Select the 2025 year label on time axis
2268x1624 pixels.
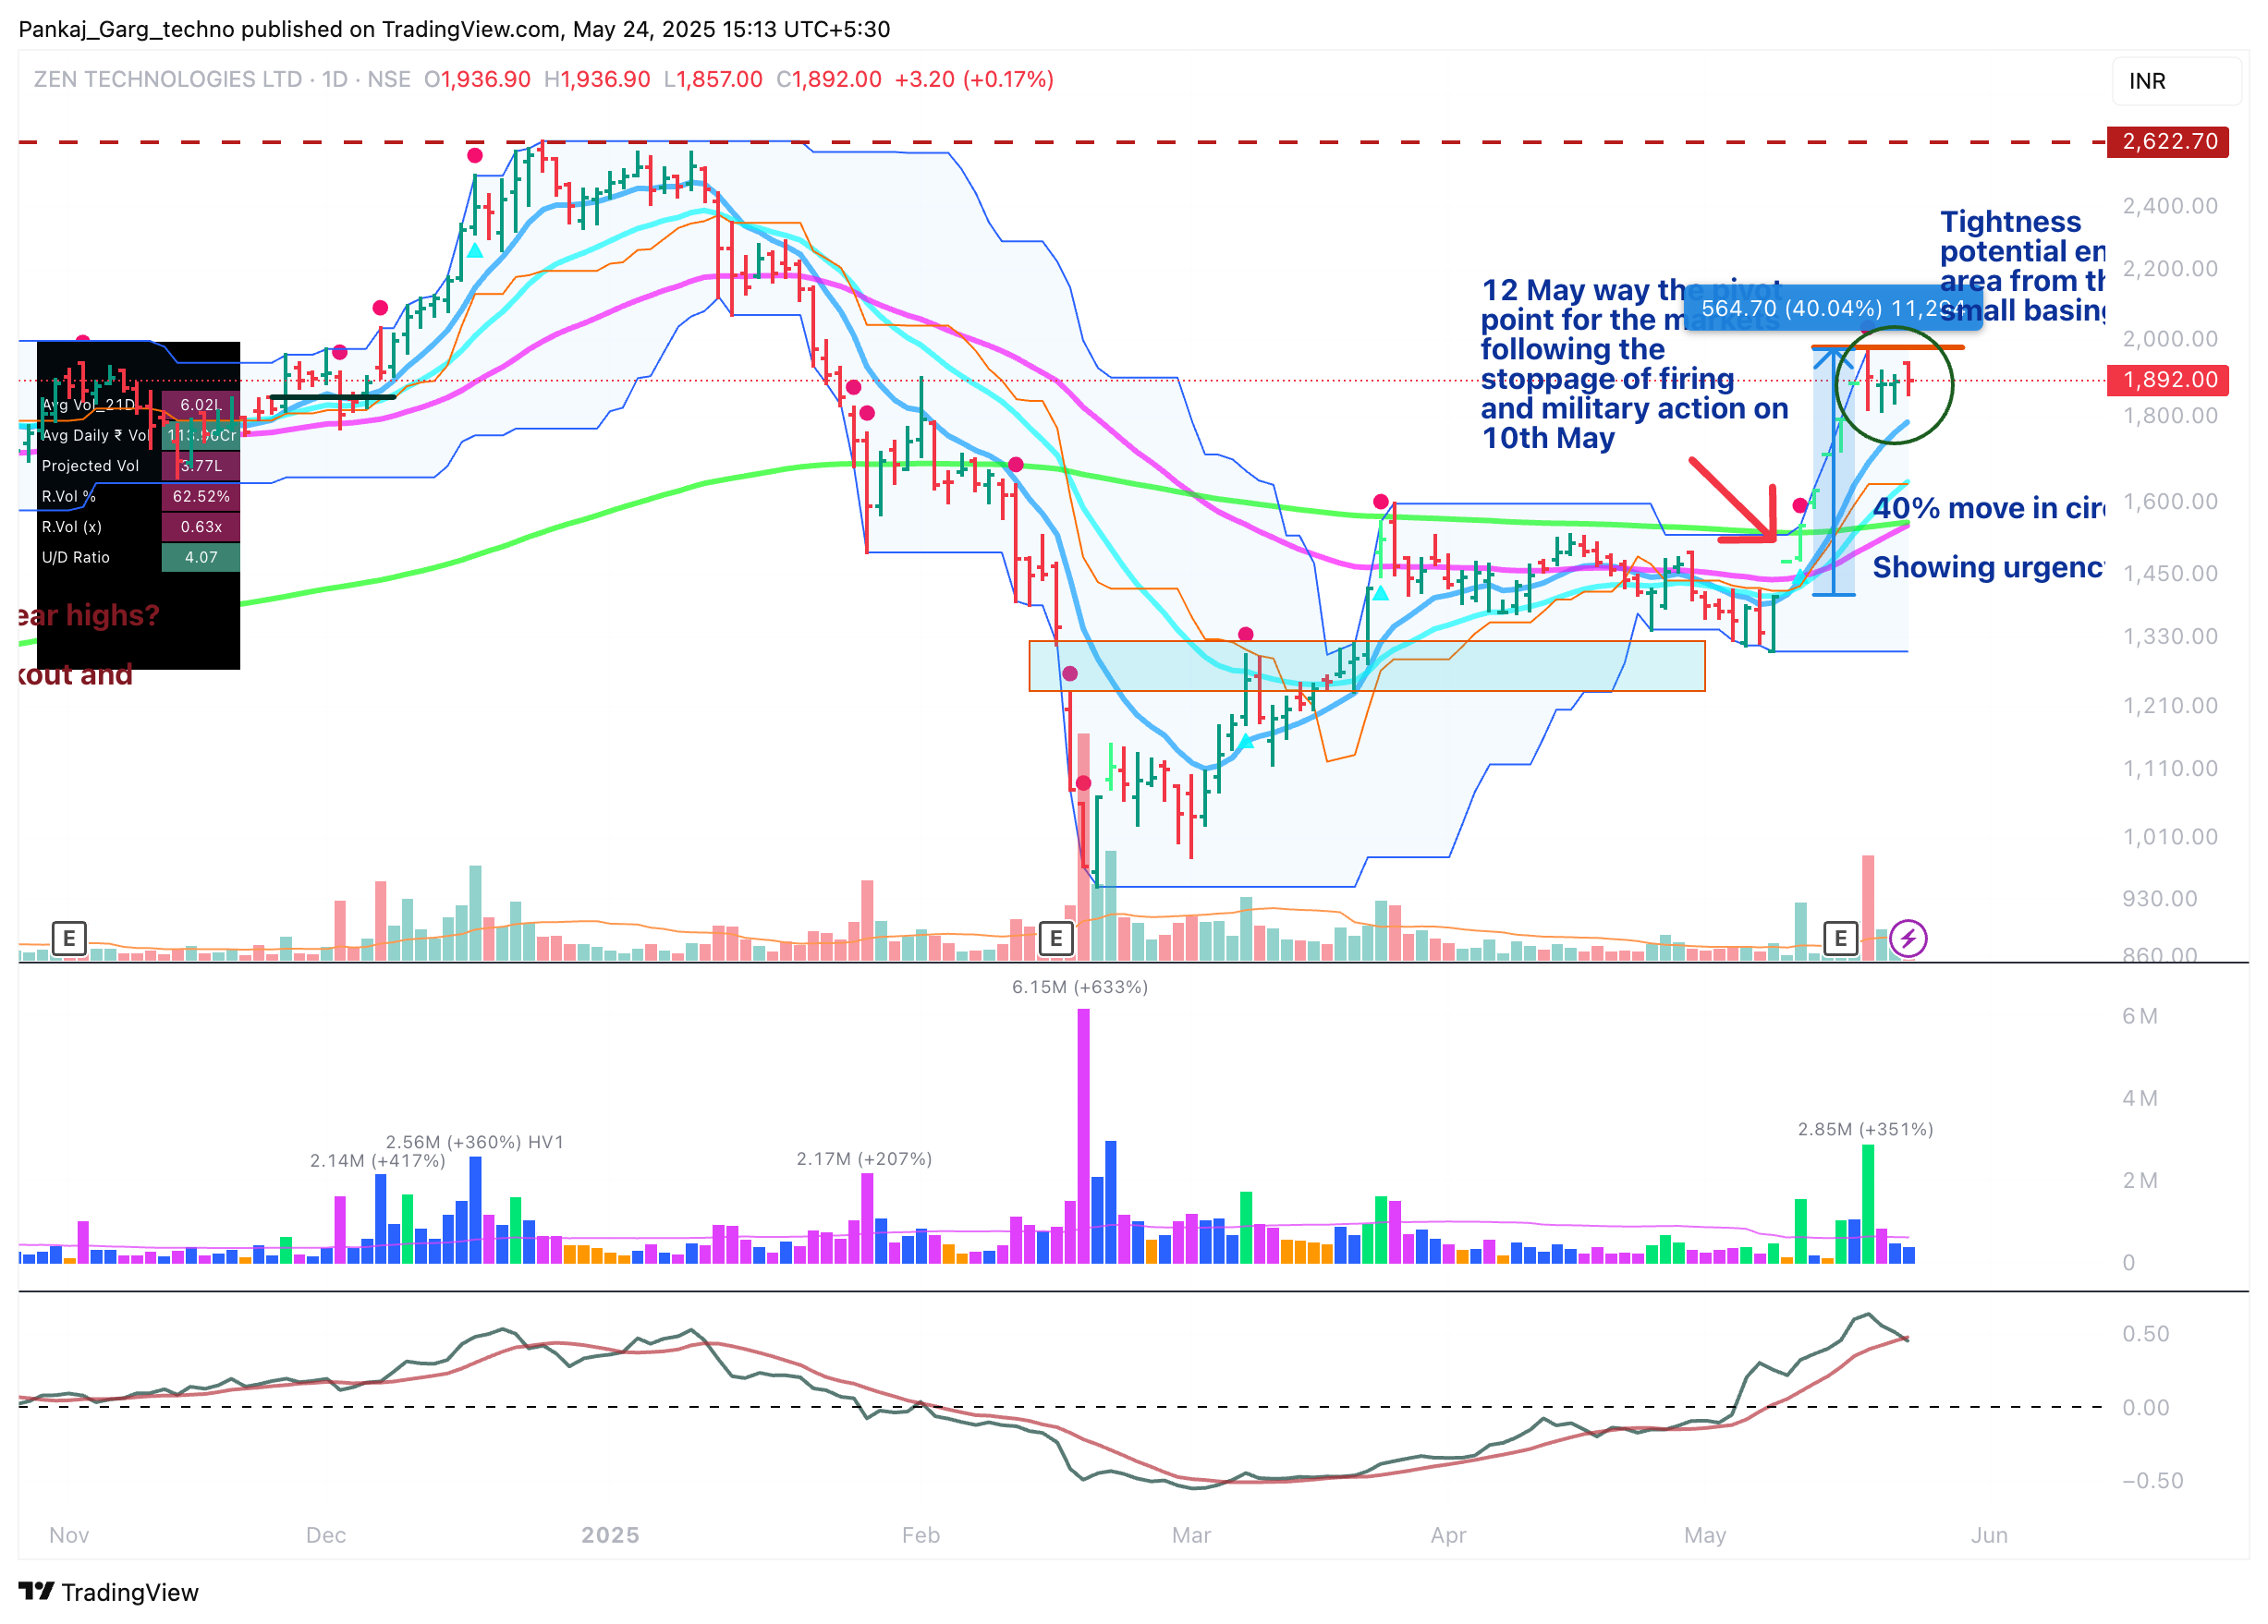tap(610, 1534)
